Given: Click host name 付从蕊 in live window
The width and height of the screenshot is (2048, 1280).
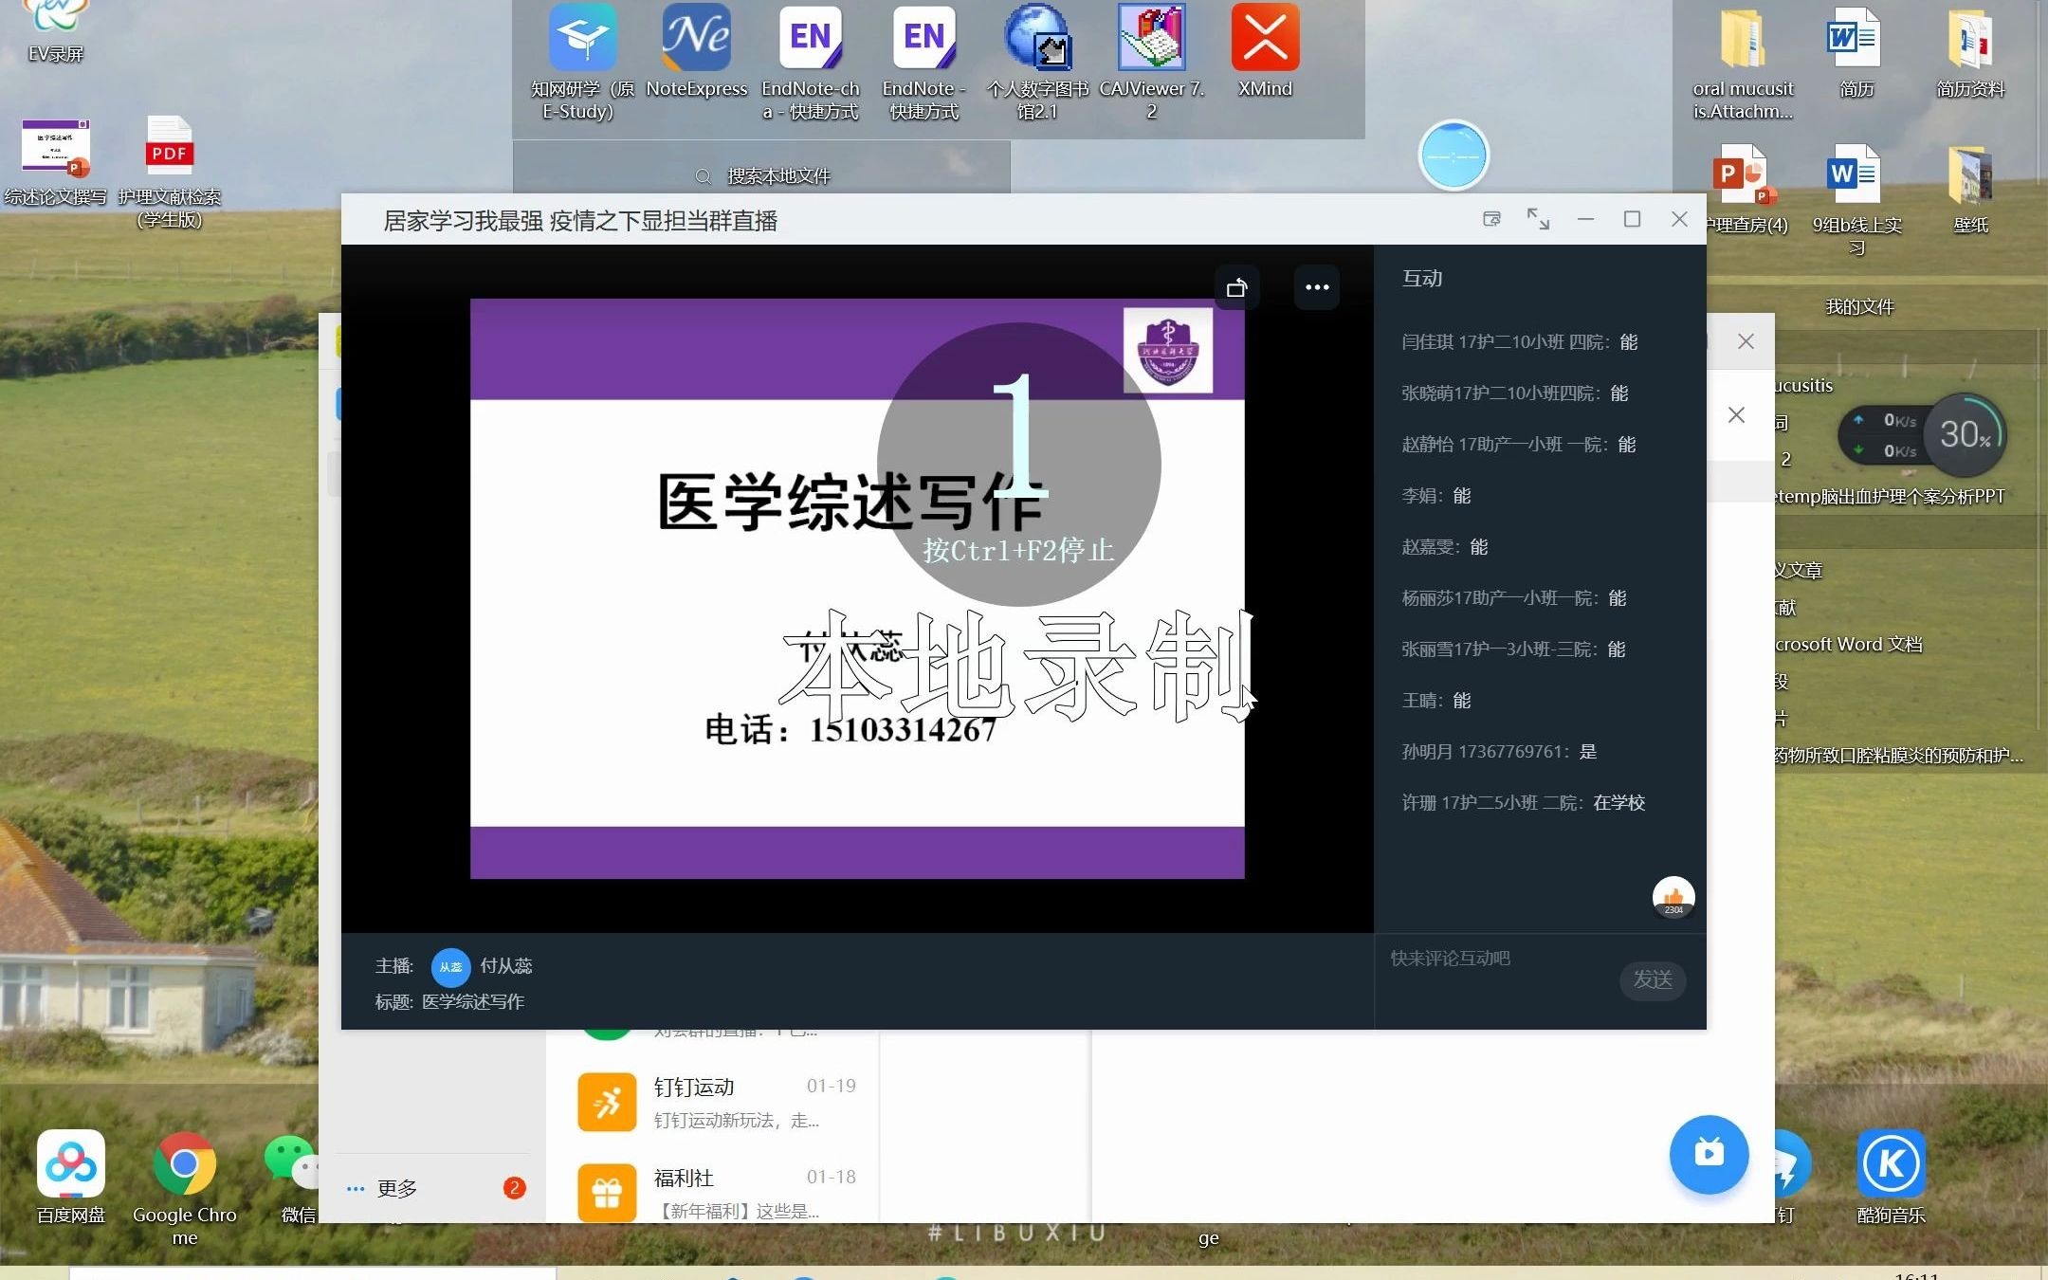Looking at the screenshot, I should point(505,966).
